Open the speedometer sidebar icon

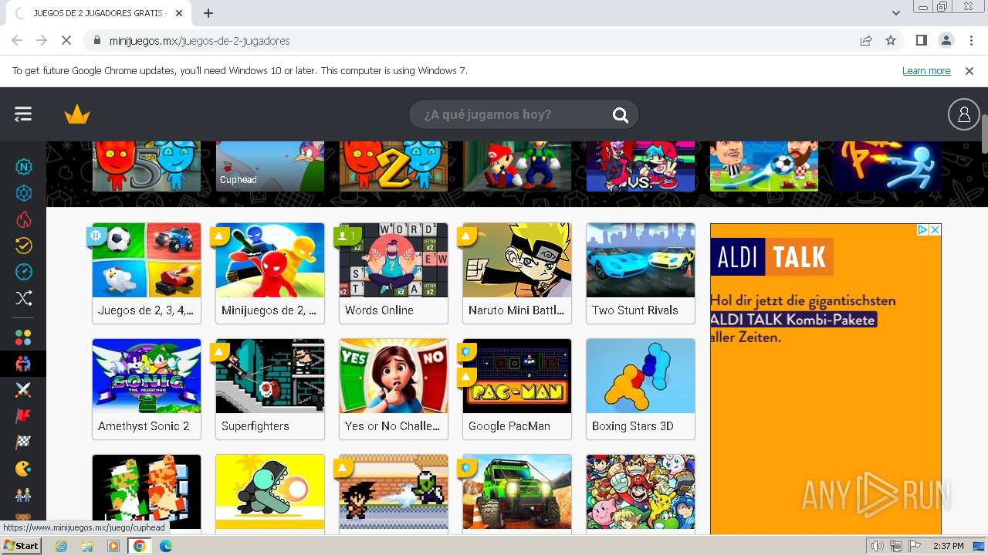pos(24,272)
